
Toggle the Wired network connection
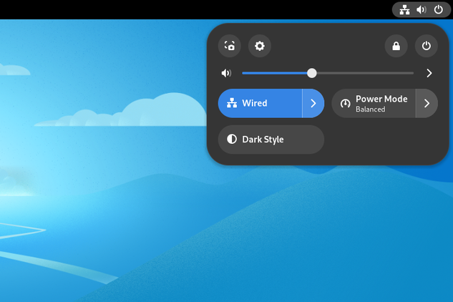click(x=260, y=103)
